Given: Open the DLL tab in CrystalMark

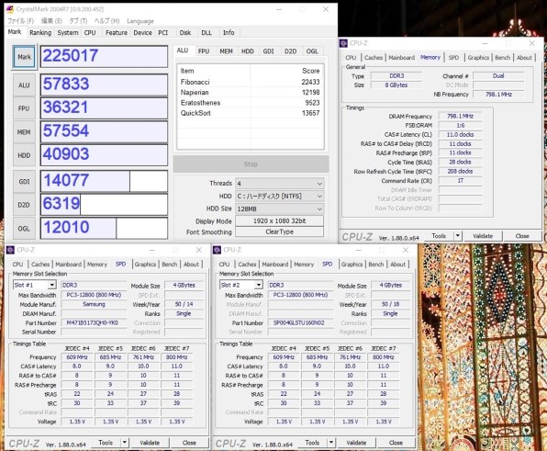Looking at the screenshot, I should (207, 32).
